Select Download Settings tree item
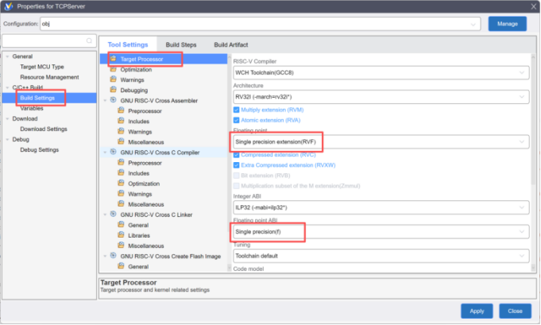The width and height of the screenshot is (541, 325). (44, 129)
